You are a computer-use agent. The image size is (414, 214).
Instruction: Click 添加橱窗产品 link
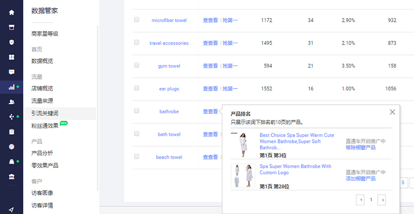pyautogui.click(x=361, y=178)
